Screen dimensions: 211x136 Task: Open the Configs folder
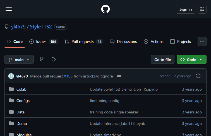(x=23, y=101)
